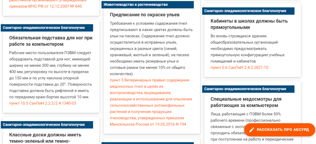Follow the 'пункт 5.6 СанПиН 2.4.2.2821-10' link

tap(239, 67)
